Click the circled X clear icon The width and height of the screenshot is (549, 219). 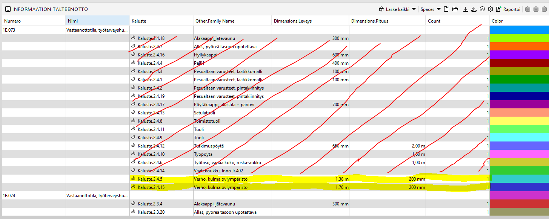(482, 9)
